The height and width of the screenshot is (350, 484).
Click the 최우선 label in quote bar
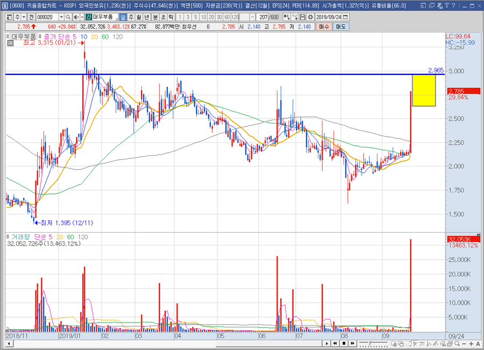pyautogui.click(x=189, y=27)
